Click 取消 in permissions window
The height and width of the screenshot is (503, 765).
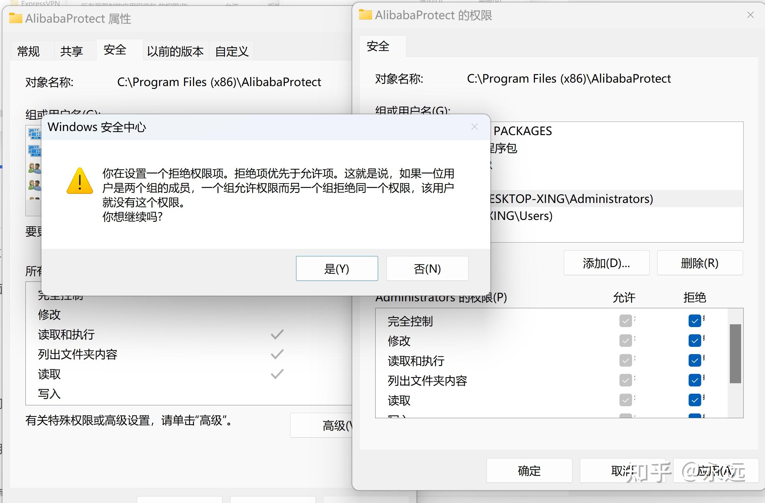(x=622, y=471)
